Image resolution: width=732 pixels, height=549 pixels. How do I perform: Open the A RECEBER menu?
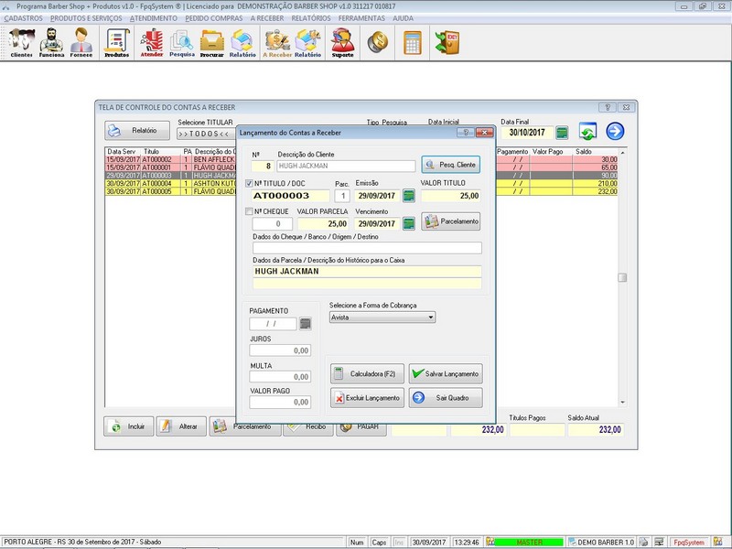coord(267,18)
